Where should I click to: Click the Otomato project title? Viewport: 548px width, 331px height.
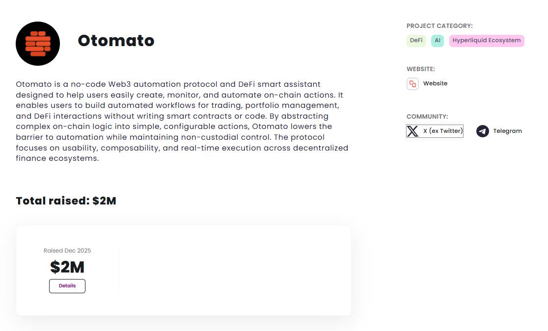pyautogui.click(x=116, y=41)
